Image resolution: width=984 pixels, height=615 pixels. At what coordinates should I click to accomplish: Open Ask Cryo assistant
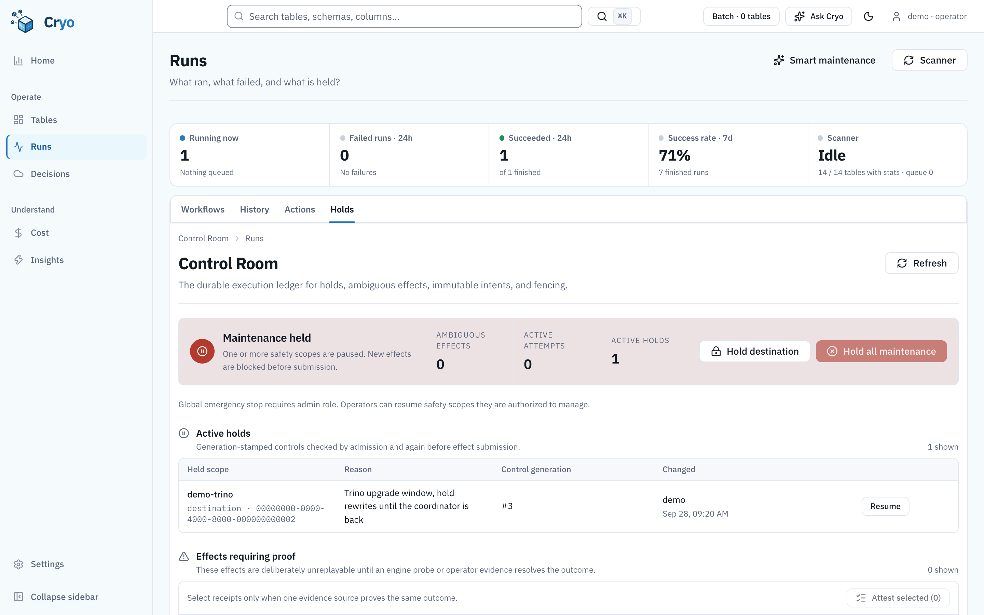818,16
